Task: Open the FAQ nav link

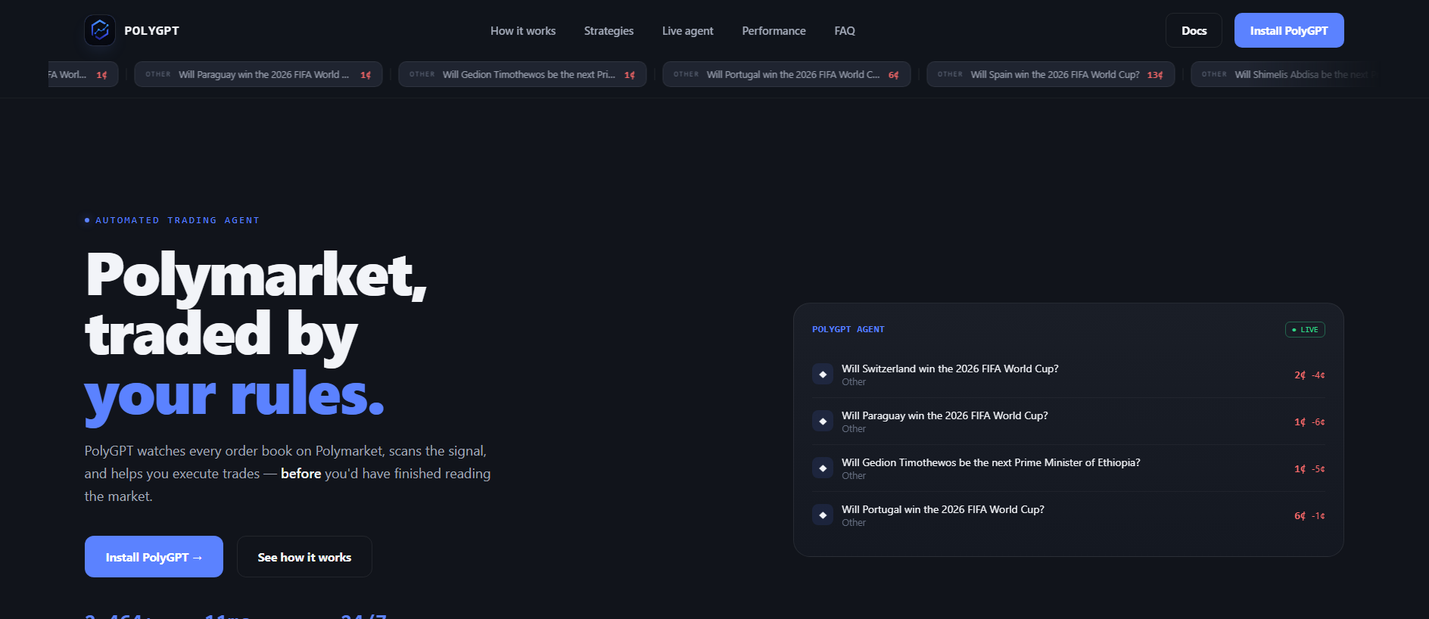Action: [x=845, y=31]
